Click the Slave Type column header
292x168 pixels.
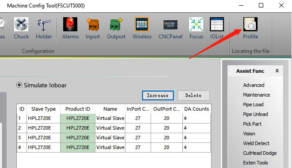[x=43, y=109]
